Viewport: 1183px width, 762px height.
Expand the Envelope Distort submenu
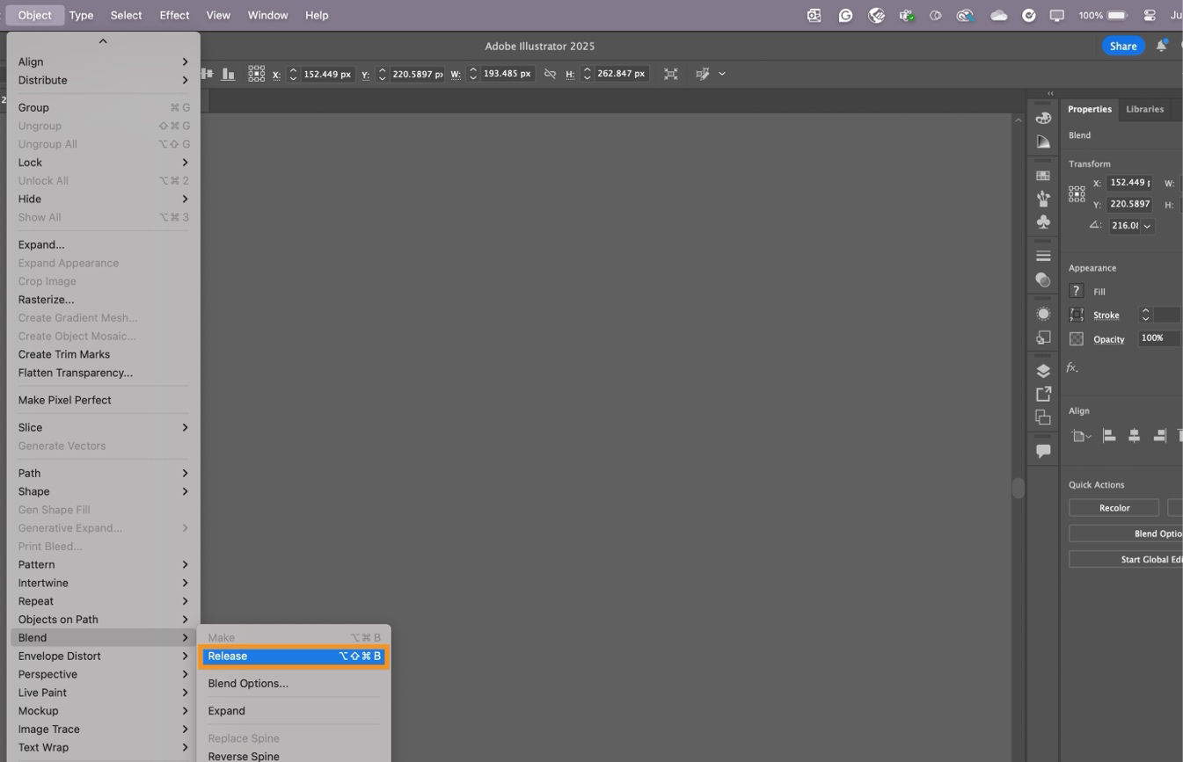[59, 656]
